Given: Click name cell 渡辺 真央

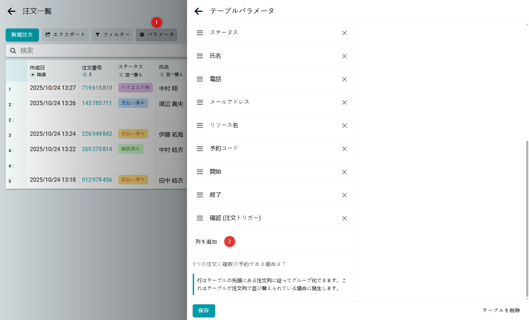Looking at the screenshot, I should [171, 104].
